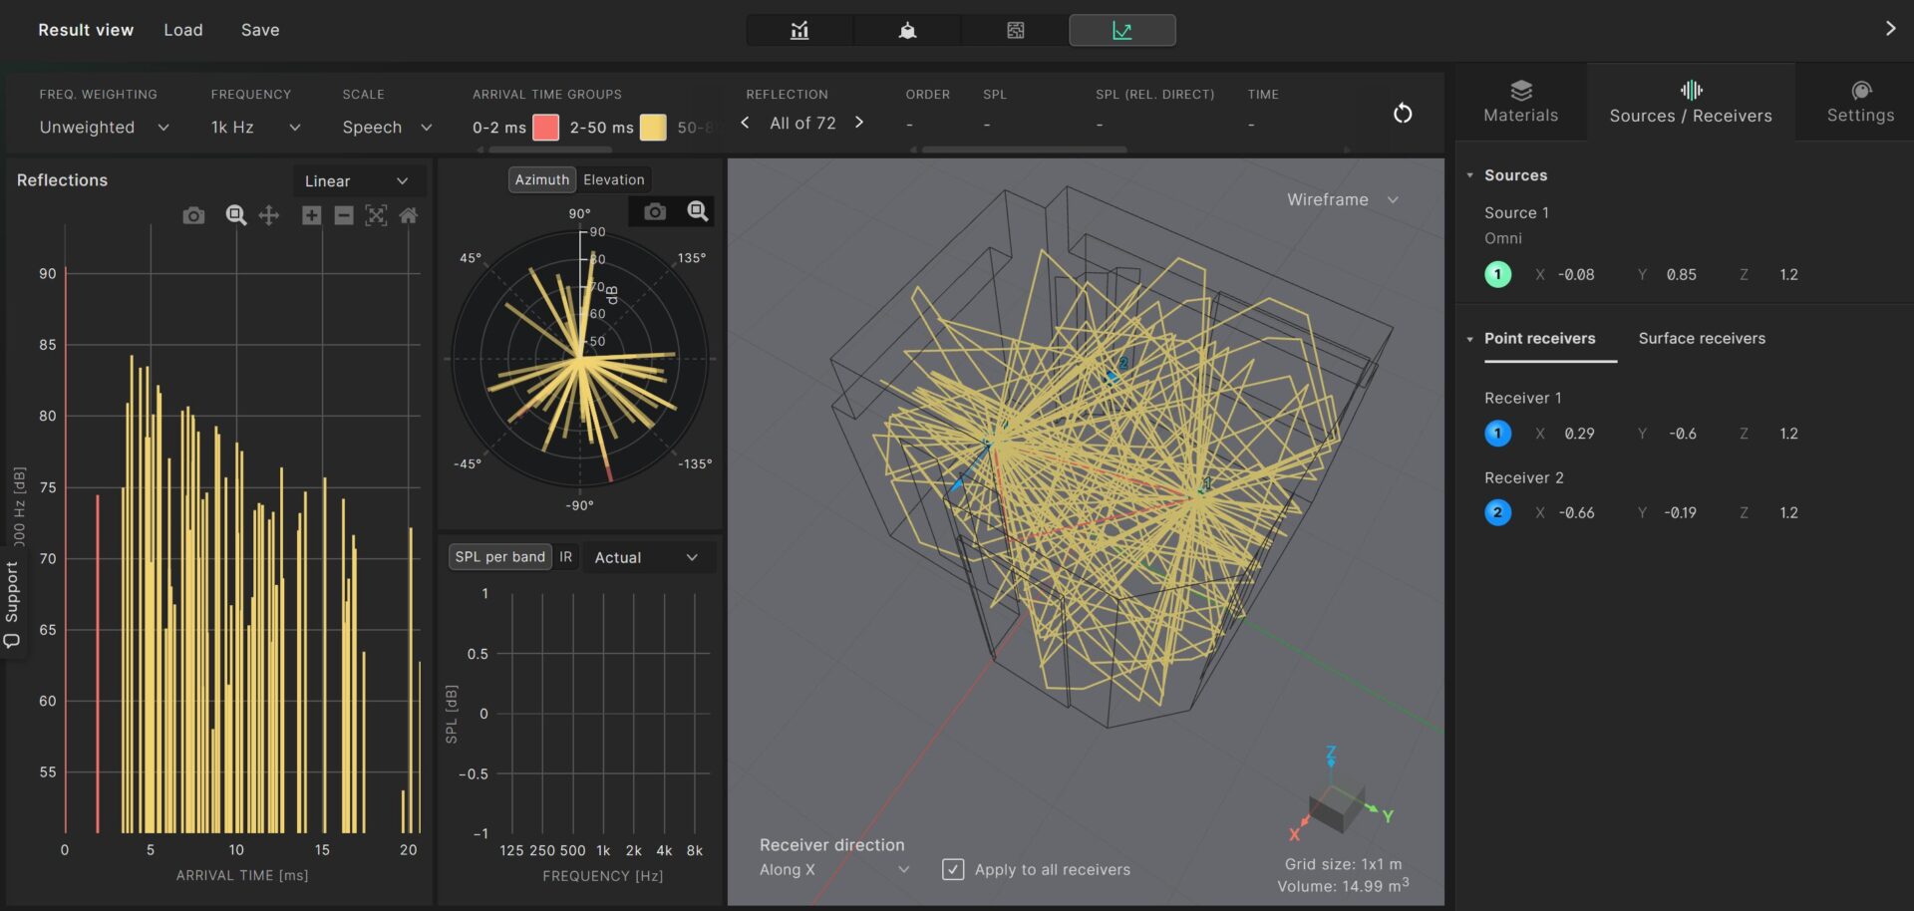Edit Receiver 1 Y value -0.6
1914x911 pixels.
point(1683,434)
